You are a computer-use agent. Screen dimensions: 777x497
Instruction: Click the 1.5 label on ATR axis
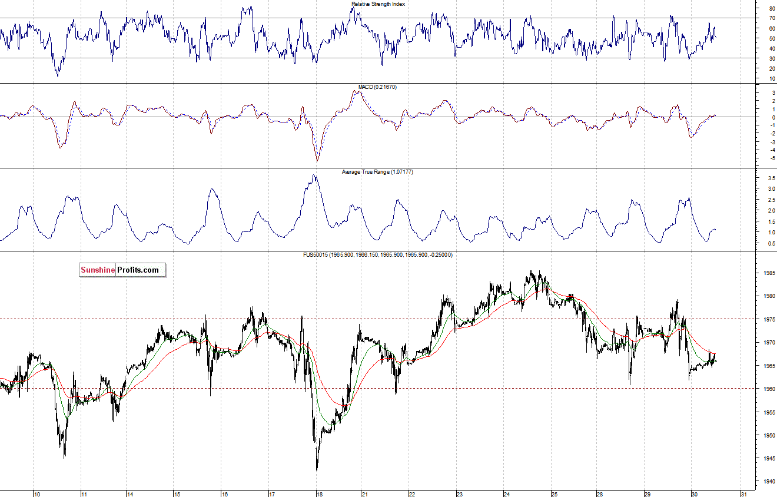pyautogui.click(x=771, y=221)
